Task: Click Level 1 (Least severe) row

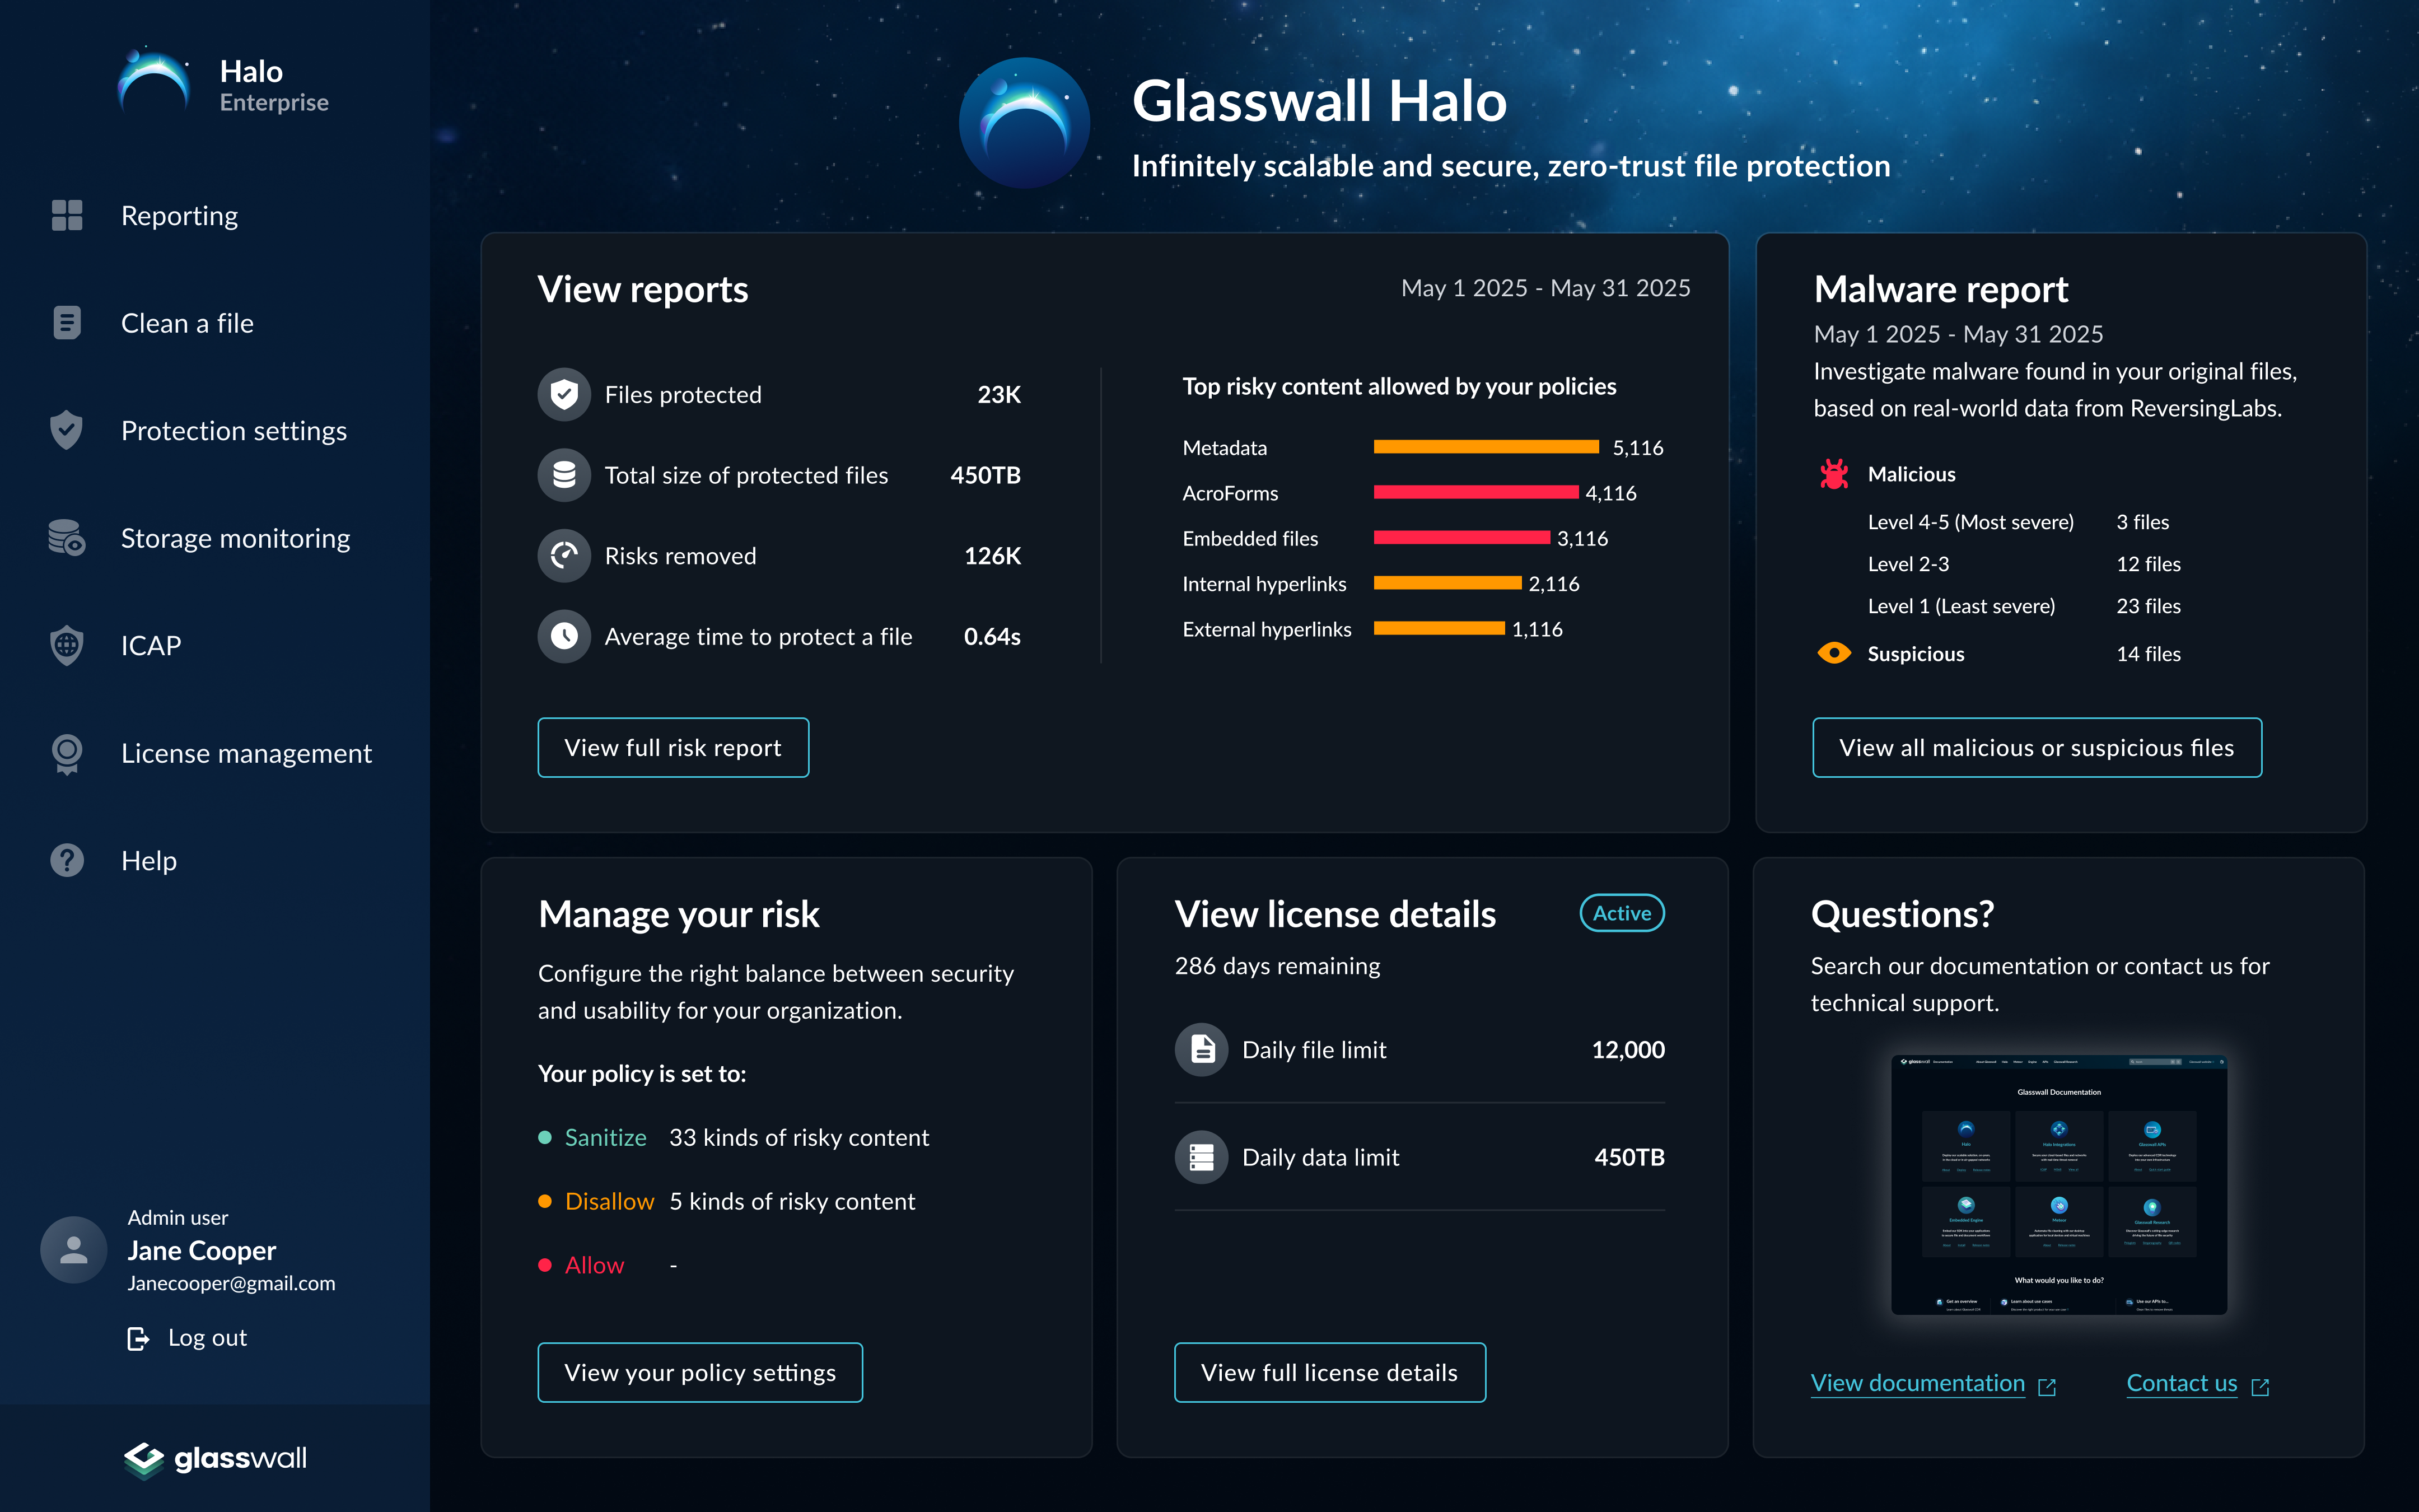Action: pyautogui.click(x=2024, y=606)
